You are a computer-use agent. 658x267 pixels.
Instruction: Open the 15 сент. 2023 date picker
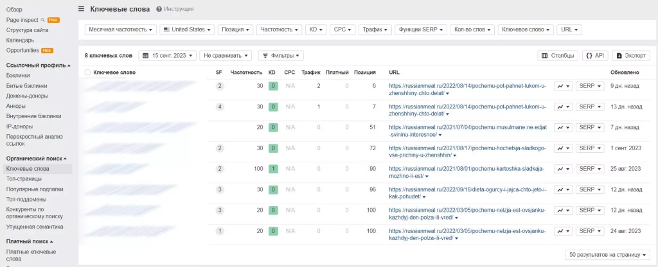168,55
